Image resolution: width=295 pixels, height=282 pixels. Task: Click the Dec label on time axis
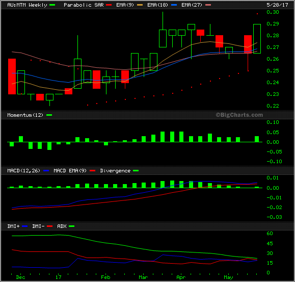coord(21,277)
